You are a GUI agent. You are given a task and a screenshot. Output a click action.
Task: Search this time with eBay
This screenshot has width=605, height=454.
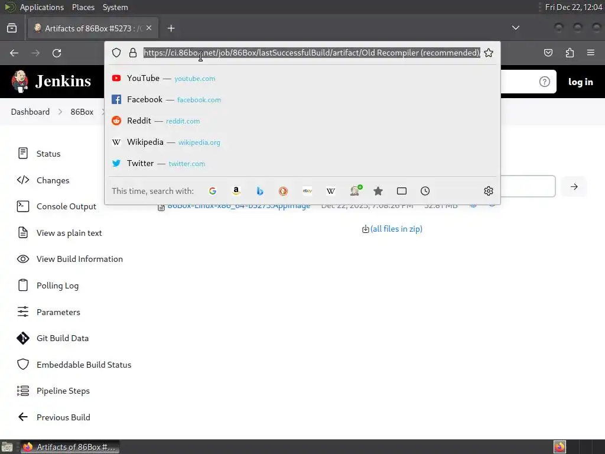click(x=307, y=191)
